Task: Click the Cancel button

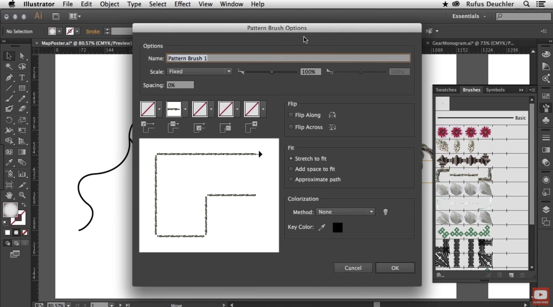Action: (x=353, y=268)
